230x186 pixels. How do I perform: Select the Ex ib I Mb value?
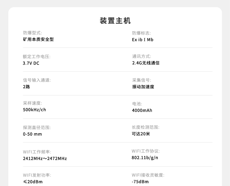tap(143, 40)
